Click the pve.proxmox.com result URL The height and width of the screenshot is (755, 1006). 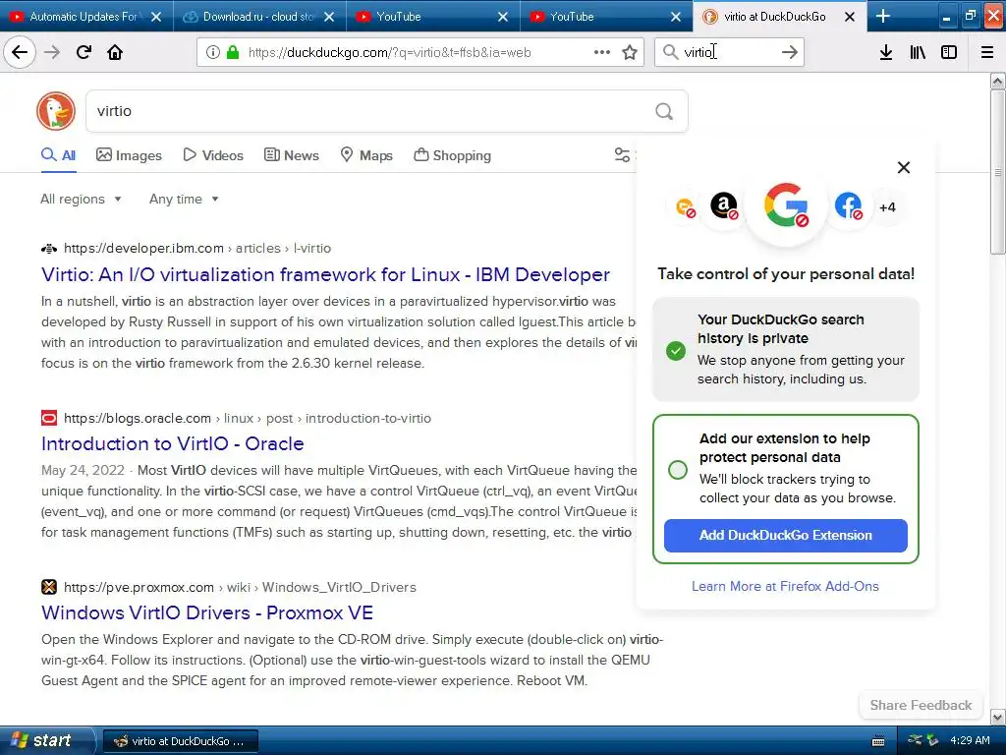tap(240, 587)
